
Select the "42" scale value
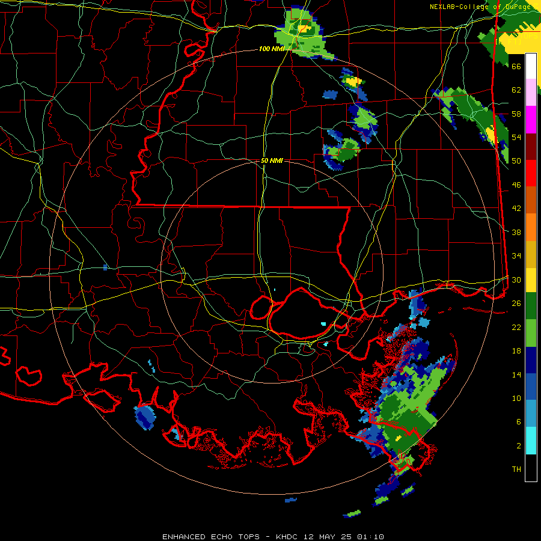(x=516, y=209)
